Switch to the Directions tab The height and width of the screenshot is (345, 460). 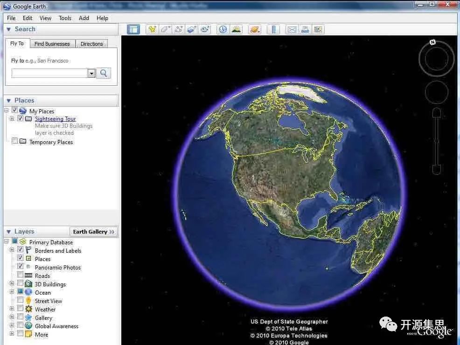click(92, 44)
